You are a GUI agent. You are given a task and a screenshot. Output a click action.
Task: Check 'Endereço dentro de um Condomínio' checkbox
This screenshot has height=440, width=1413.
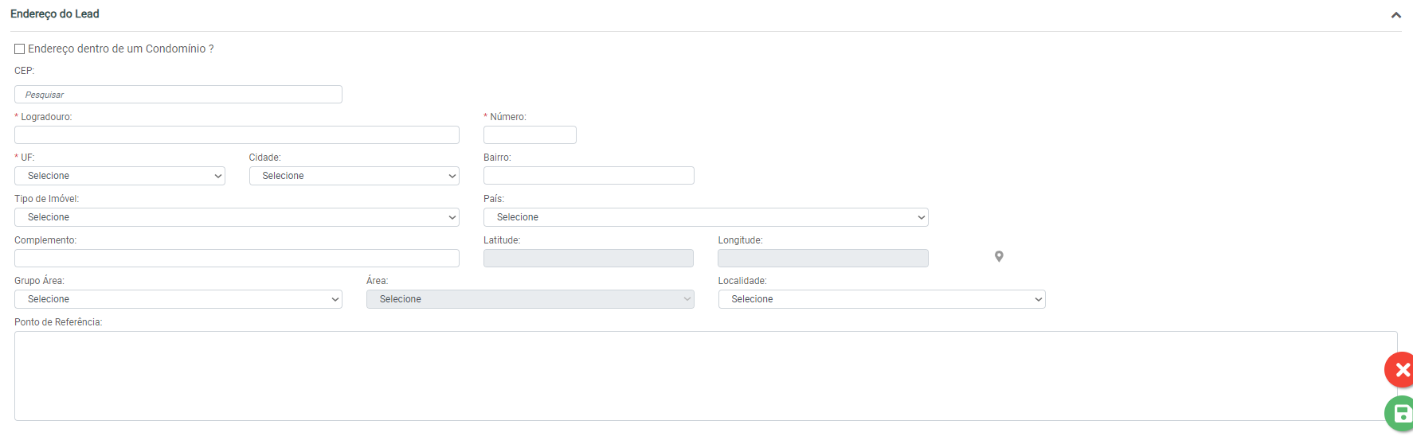click(20, 49)
